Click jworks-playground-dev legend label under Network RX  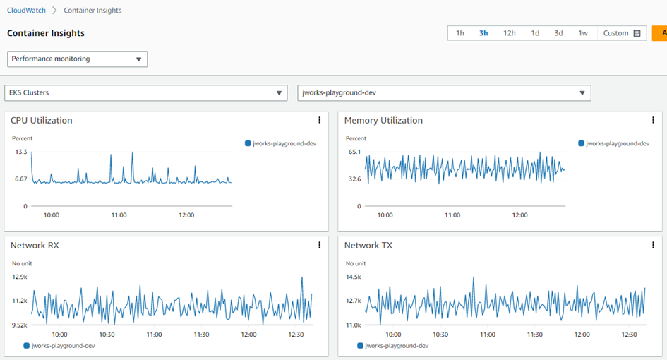[63, 346]
